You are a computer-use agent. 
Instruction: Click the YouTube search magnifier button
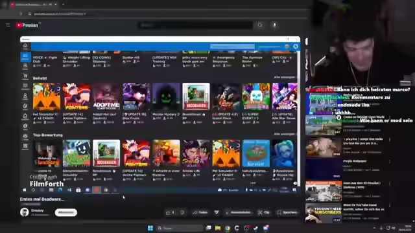pos(260,25)
